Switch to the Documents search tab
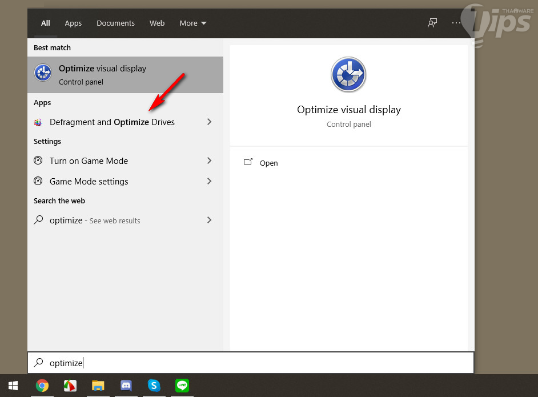This screenshot has height=397, width=538. coord(115,23)
